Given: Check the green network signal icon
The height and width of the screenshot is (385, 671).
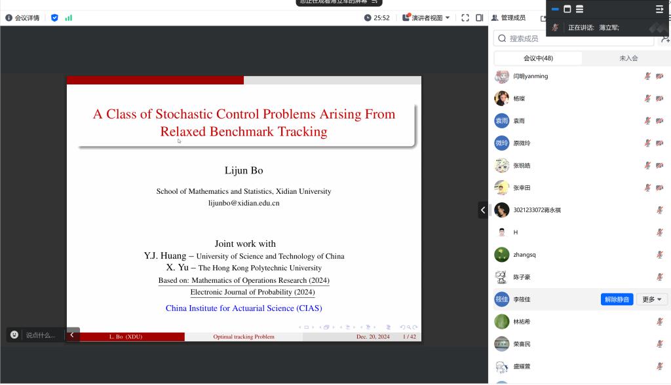Looking at the screenshot, I should coord(69,18).
